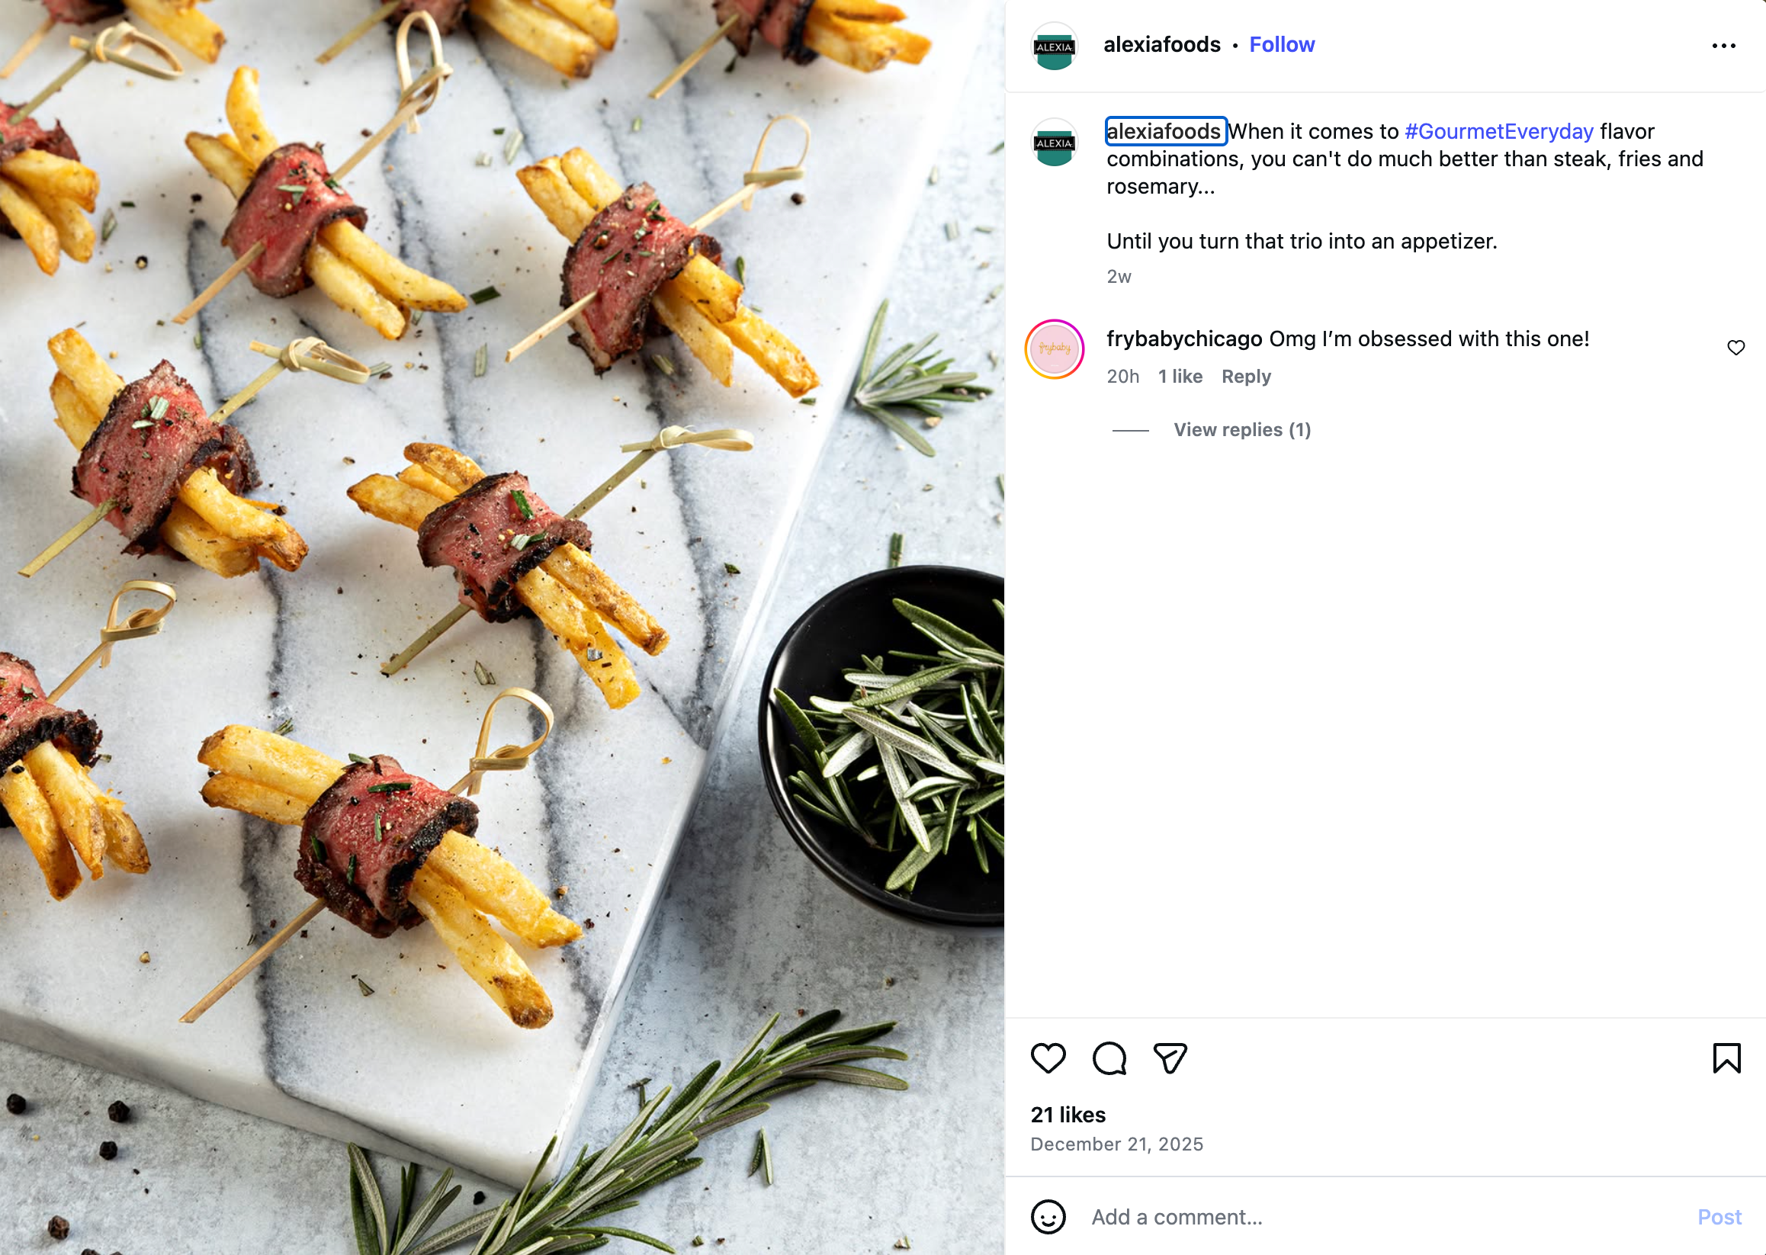Click the alexiafoods avatar in the post header
The image size is (1766, 1255).
(1055, 47)
